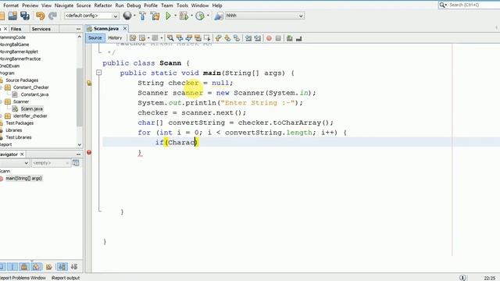500x281 pixels.
Task: Click the Save All toolbar icon
Action: 25,16
